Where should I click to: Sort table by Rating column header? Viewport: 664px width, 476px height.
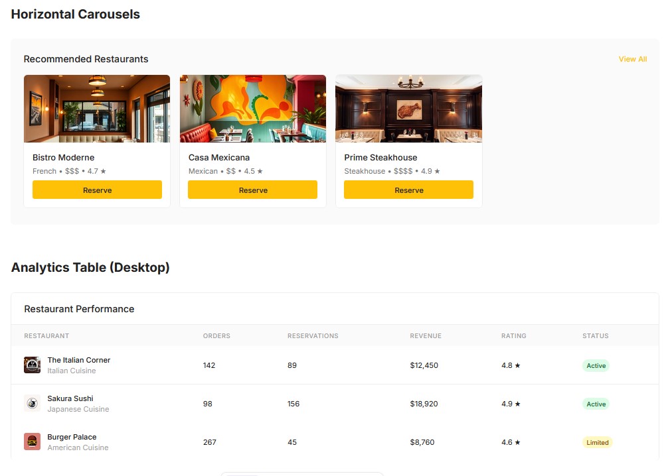(514, 336)
